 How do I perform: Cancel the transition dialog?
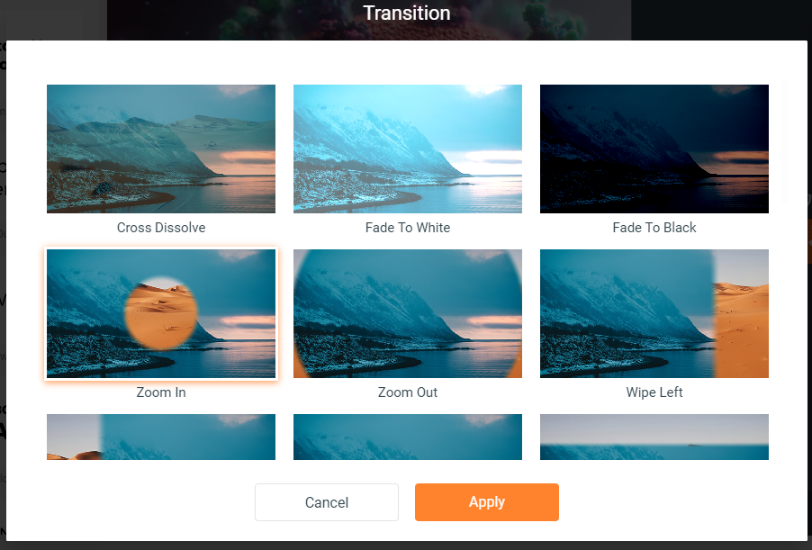point(327,502)
